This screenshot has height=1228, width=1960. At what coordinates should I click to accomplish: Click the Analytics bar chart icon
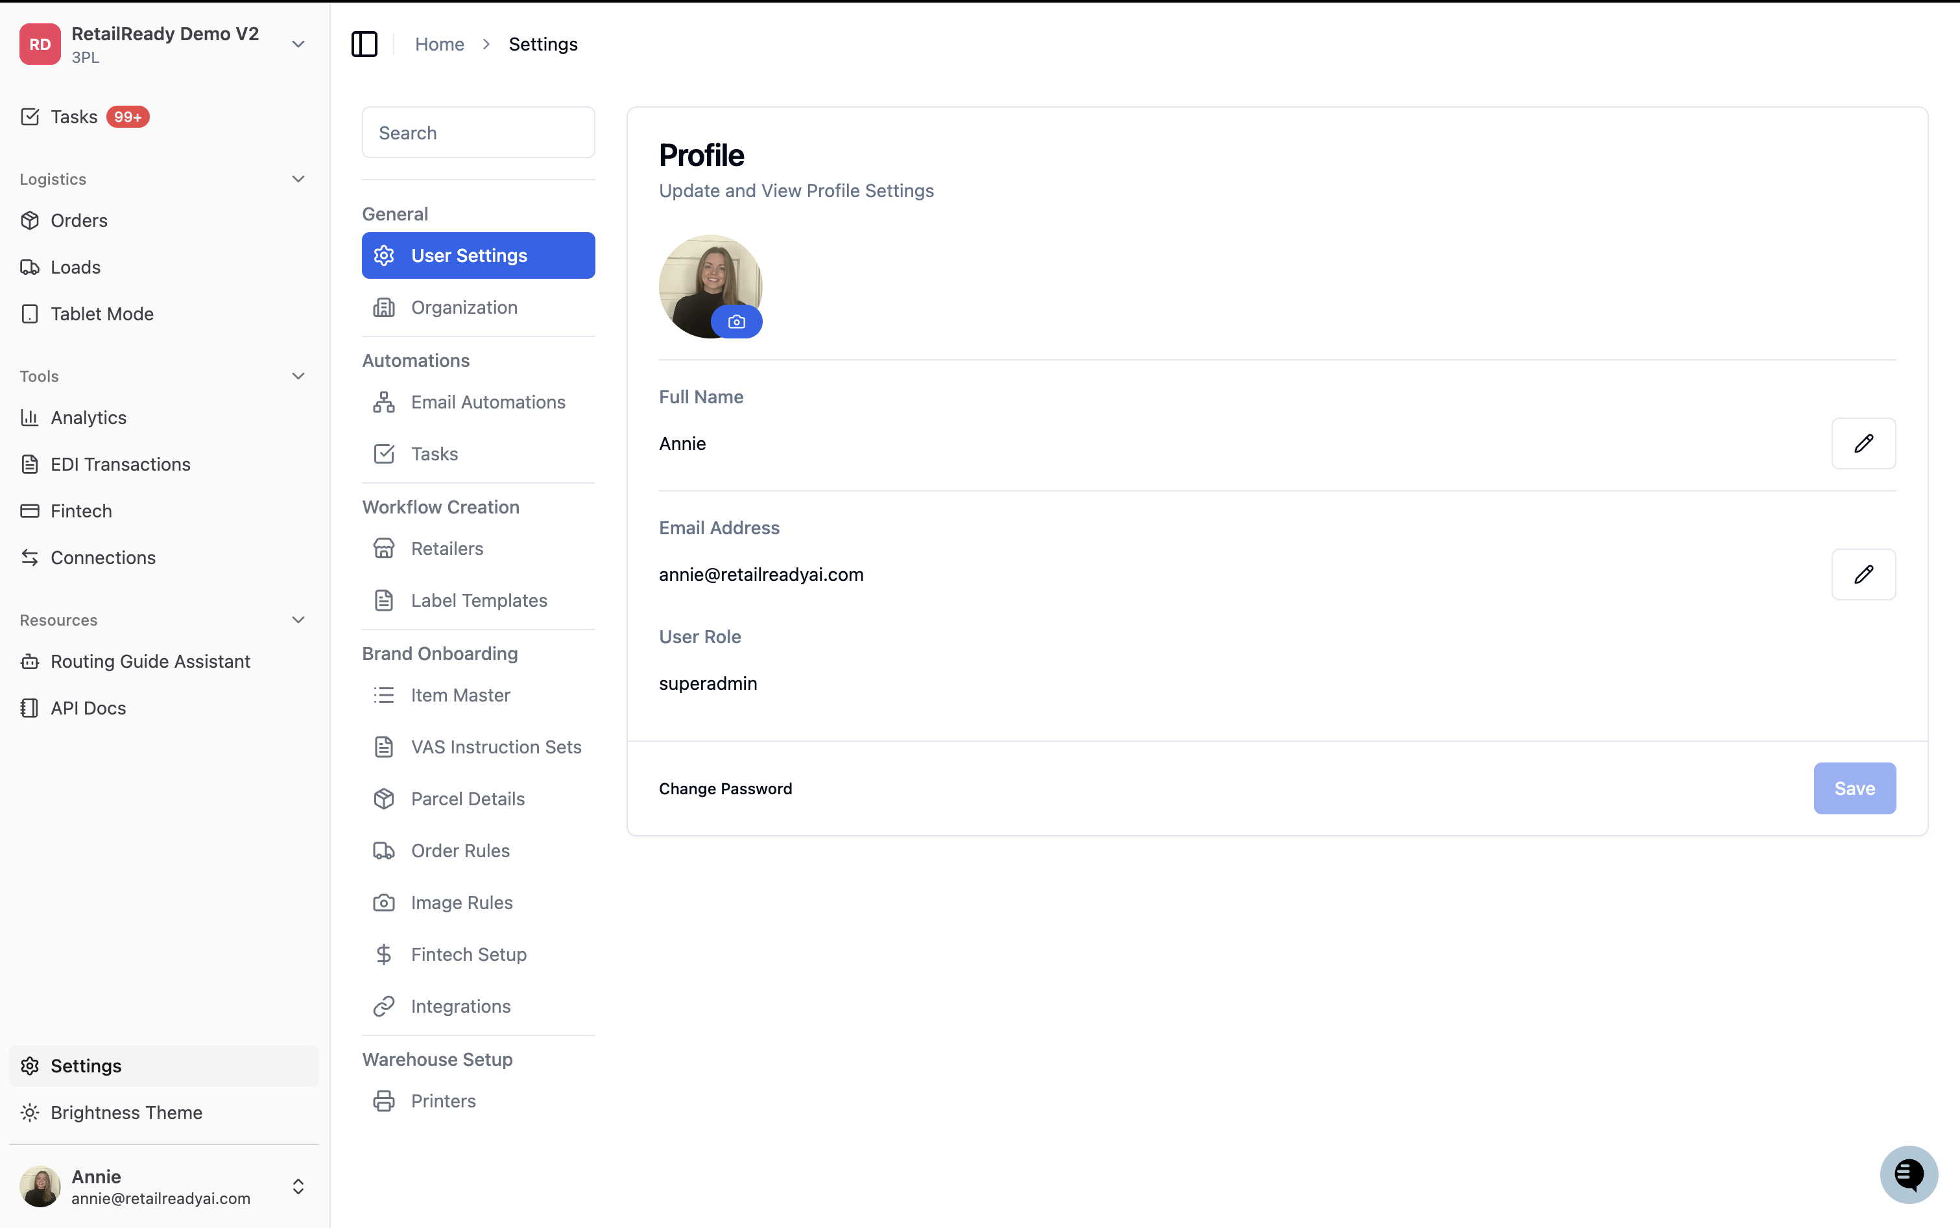(30, 418)
